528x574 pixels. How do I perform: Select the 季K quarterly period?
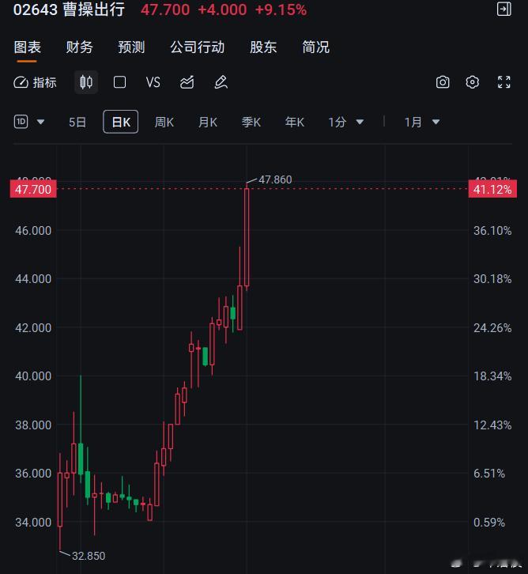tap(251, 122)
